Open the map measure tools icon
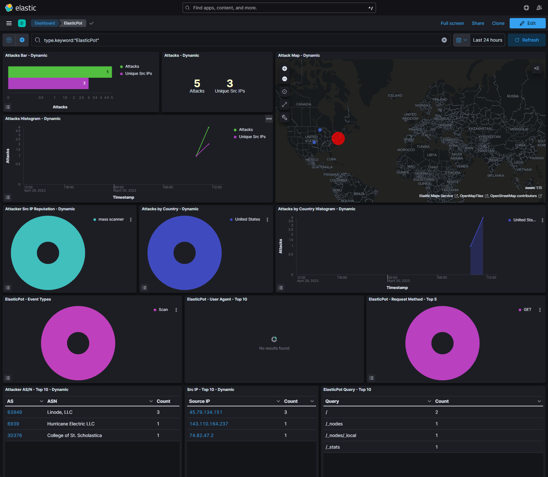The height and width of the screenshot is (477, 548). 284,117
